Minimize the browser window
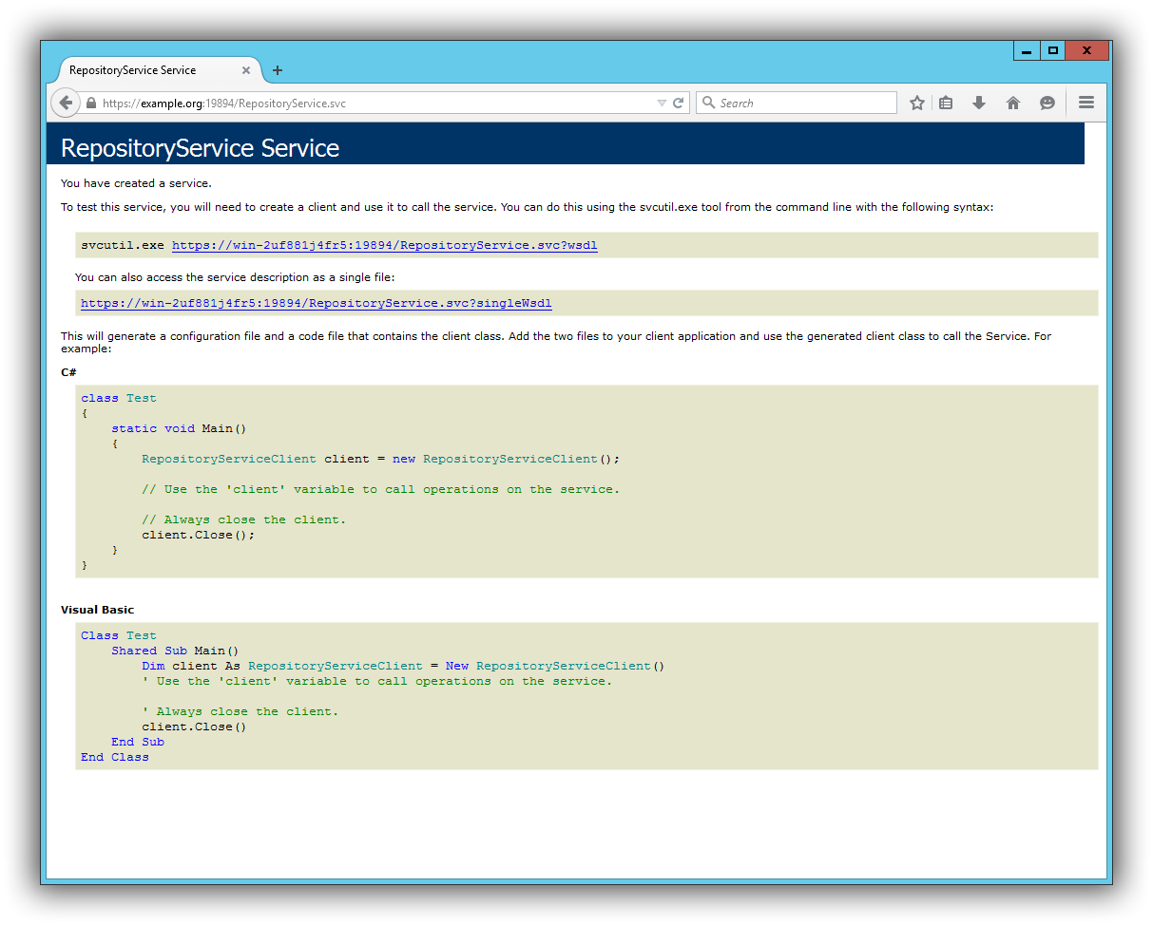Viewport: 1153px width, 925px height. (x=1027, y=51)
